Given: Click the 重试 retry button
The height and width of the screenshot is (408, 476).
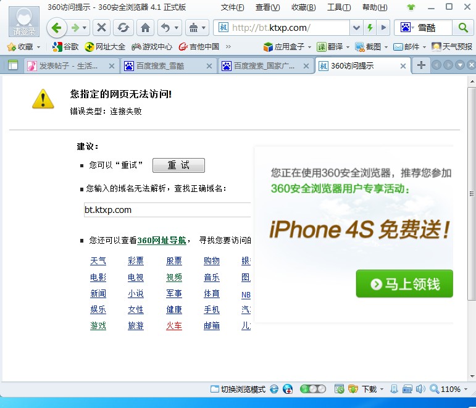Looking at the screenshot, I should 178,165.
